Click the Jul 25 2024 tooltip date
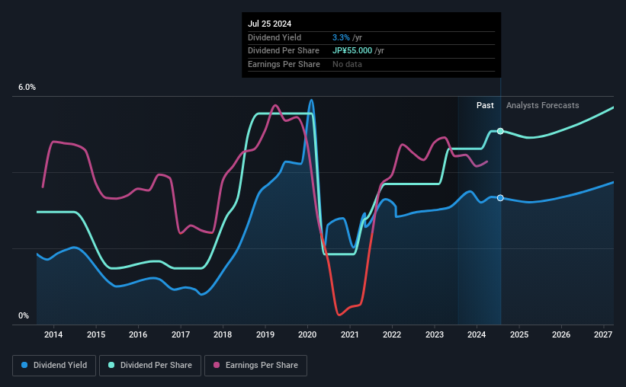This screenshot has width=626, height=387. click(x=269, y=24)
